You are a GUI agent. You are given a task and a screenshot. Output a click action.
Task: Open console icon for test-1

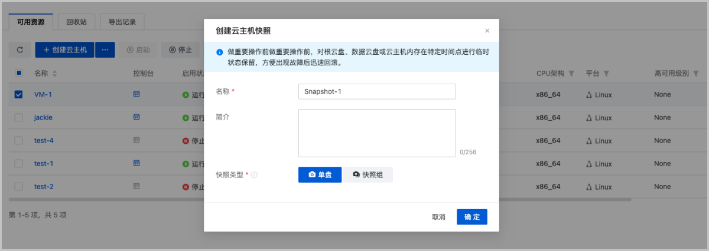pyautogui.click(x=136, y=163)
